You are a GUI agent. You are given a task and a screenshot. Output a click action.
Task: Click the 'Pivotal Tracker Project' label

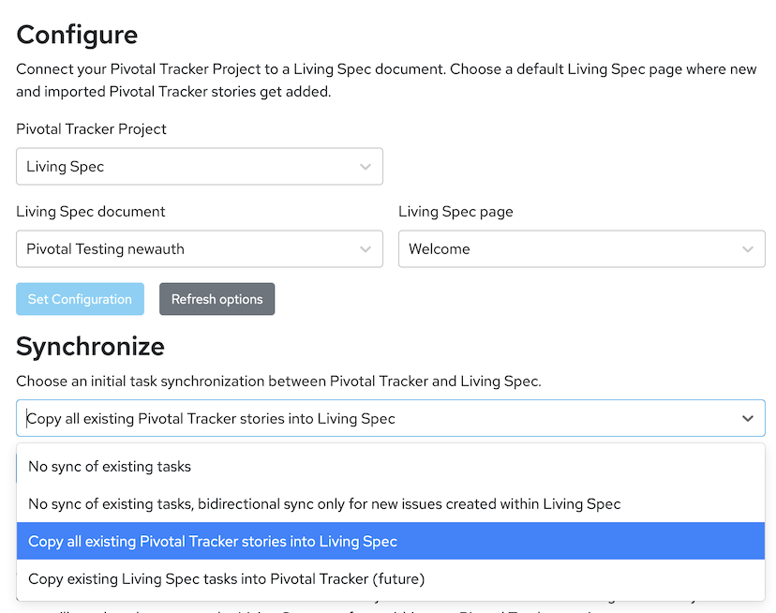[x=91, y=128]
